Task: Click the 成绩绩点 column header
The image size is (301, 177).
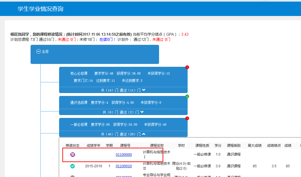Action: (x=274, y=146)
